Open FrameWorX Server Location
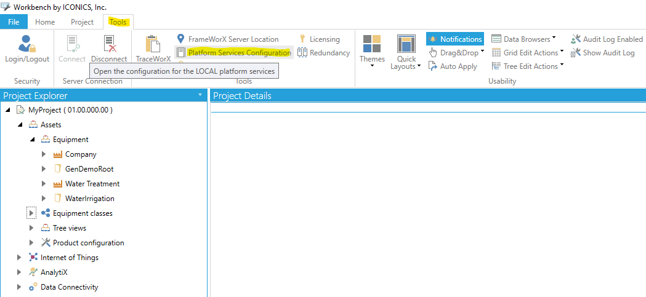The width and height of the screenshot is (646, 297). (x=233, y=39)
